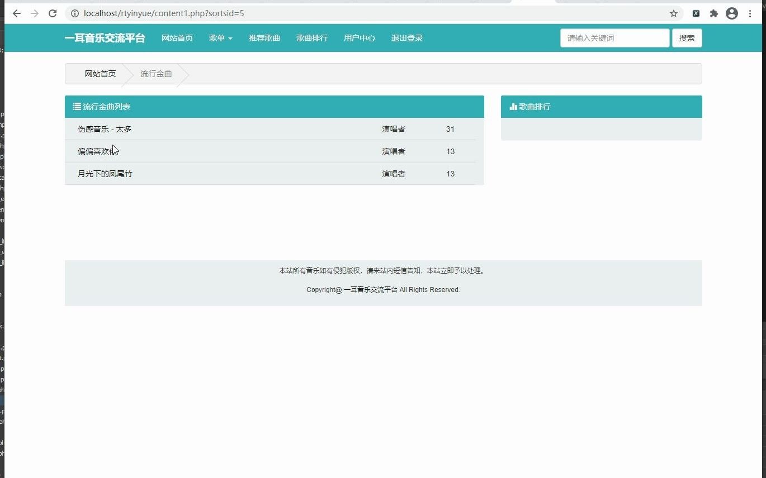Click the bar chart icon beside 歌曲排行 panel
The width and height of the screenshot is (766, 478).
pyautogui.click(x=513, y=107)
